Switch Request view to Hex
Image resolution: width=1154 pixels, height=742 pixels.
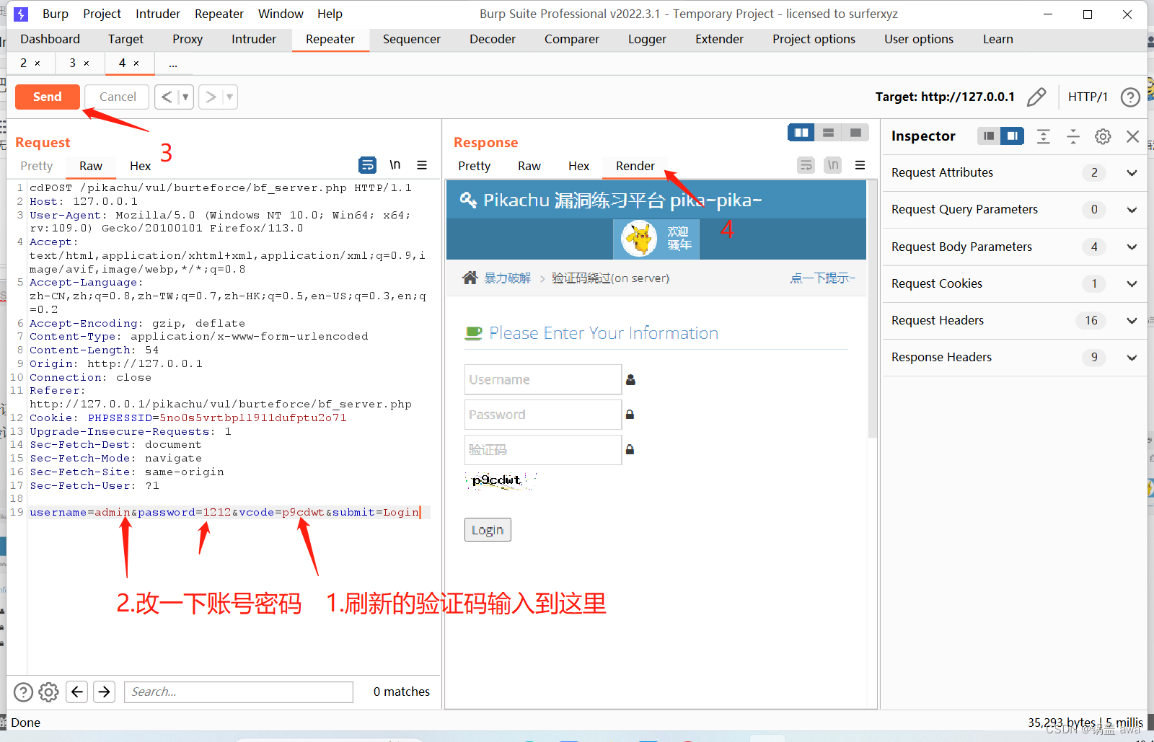[x=140, y=166]
